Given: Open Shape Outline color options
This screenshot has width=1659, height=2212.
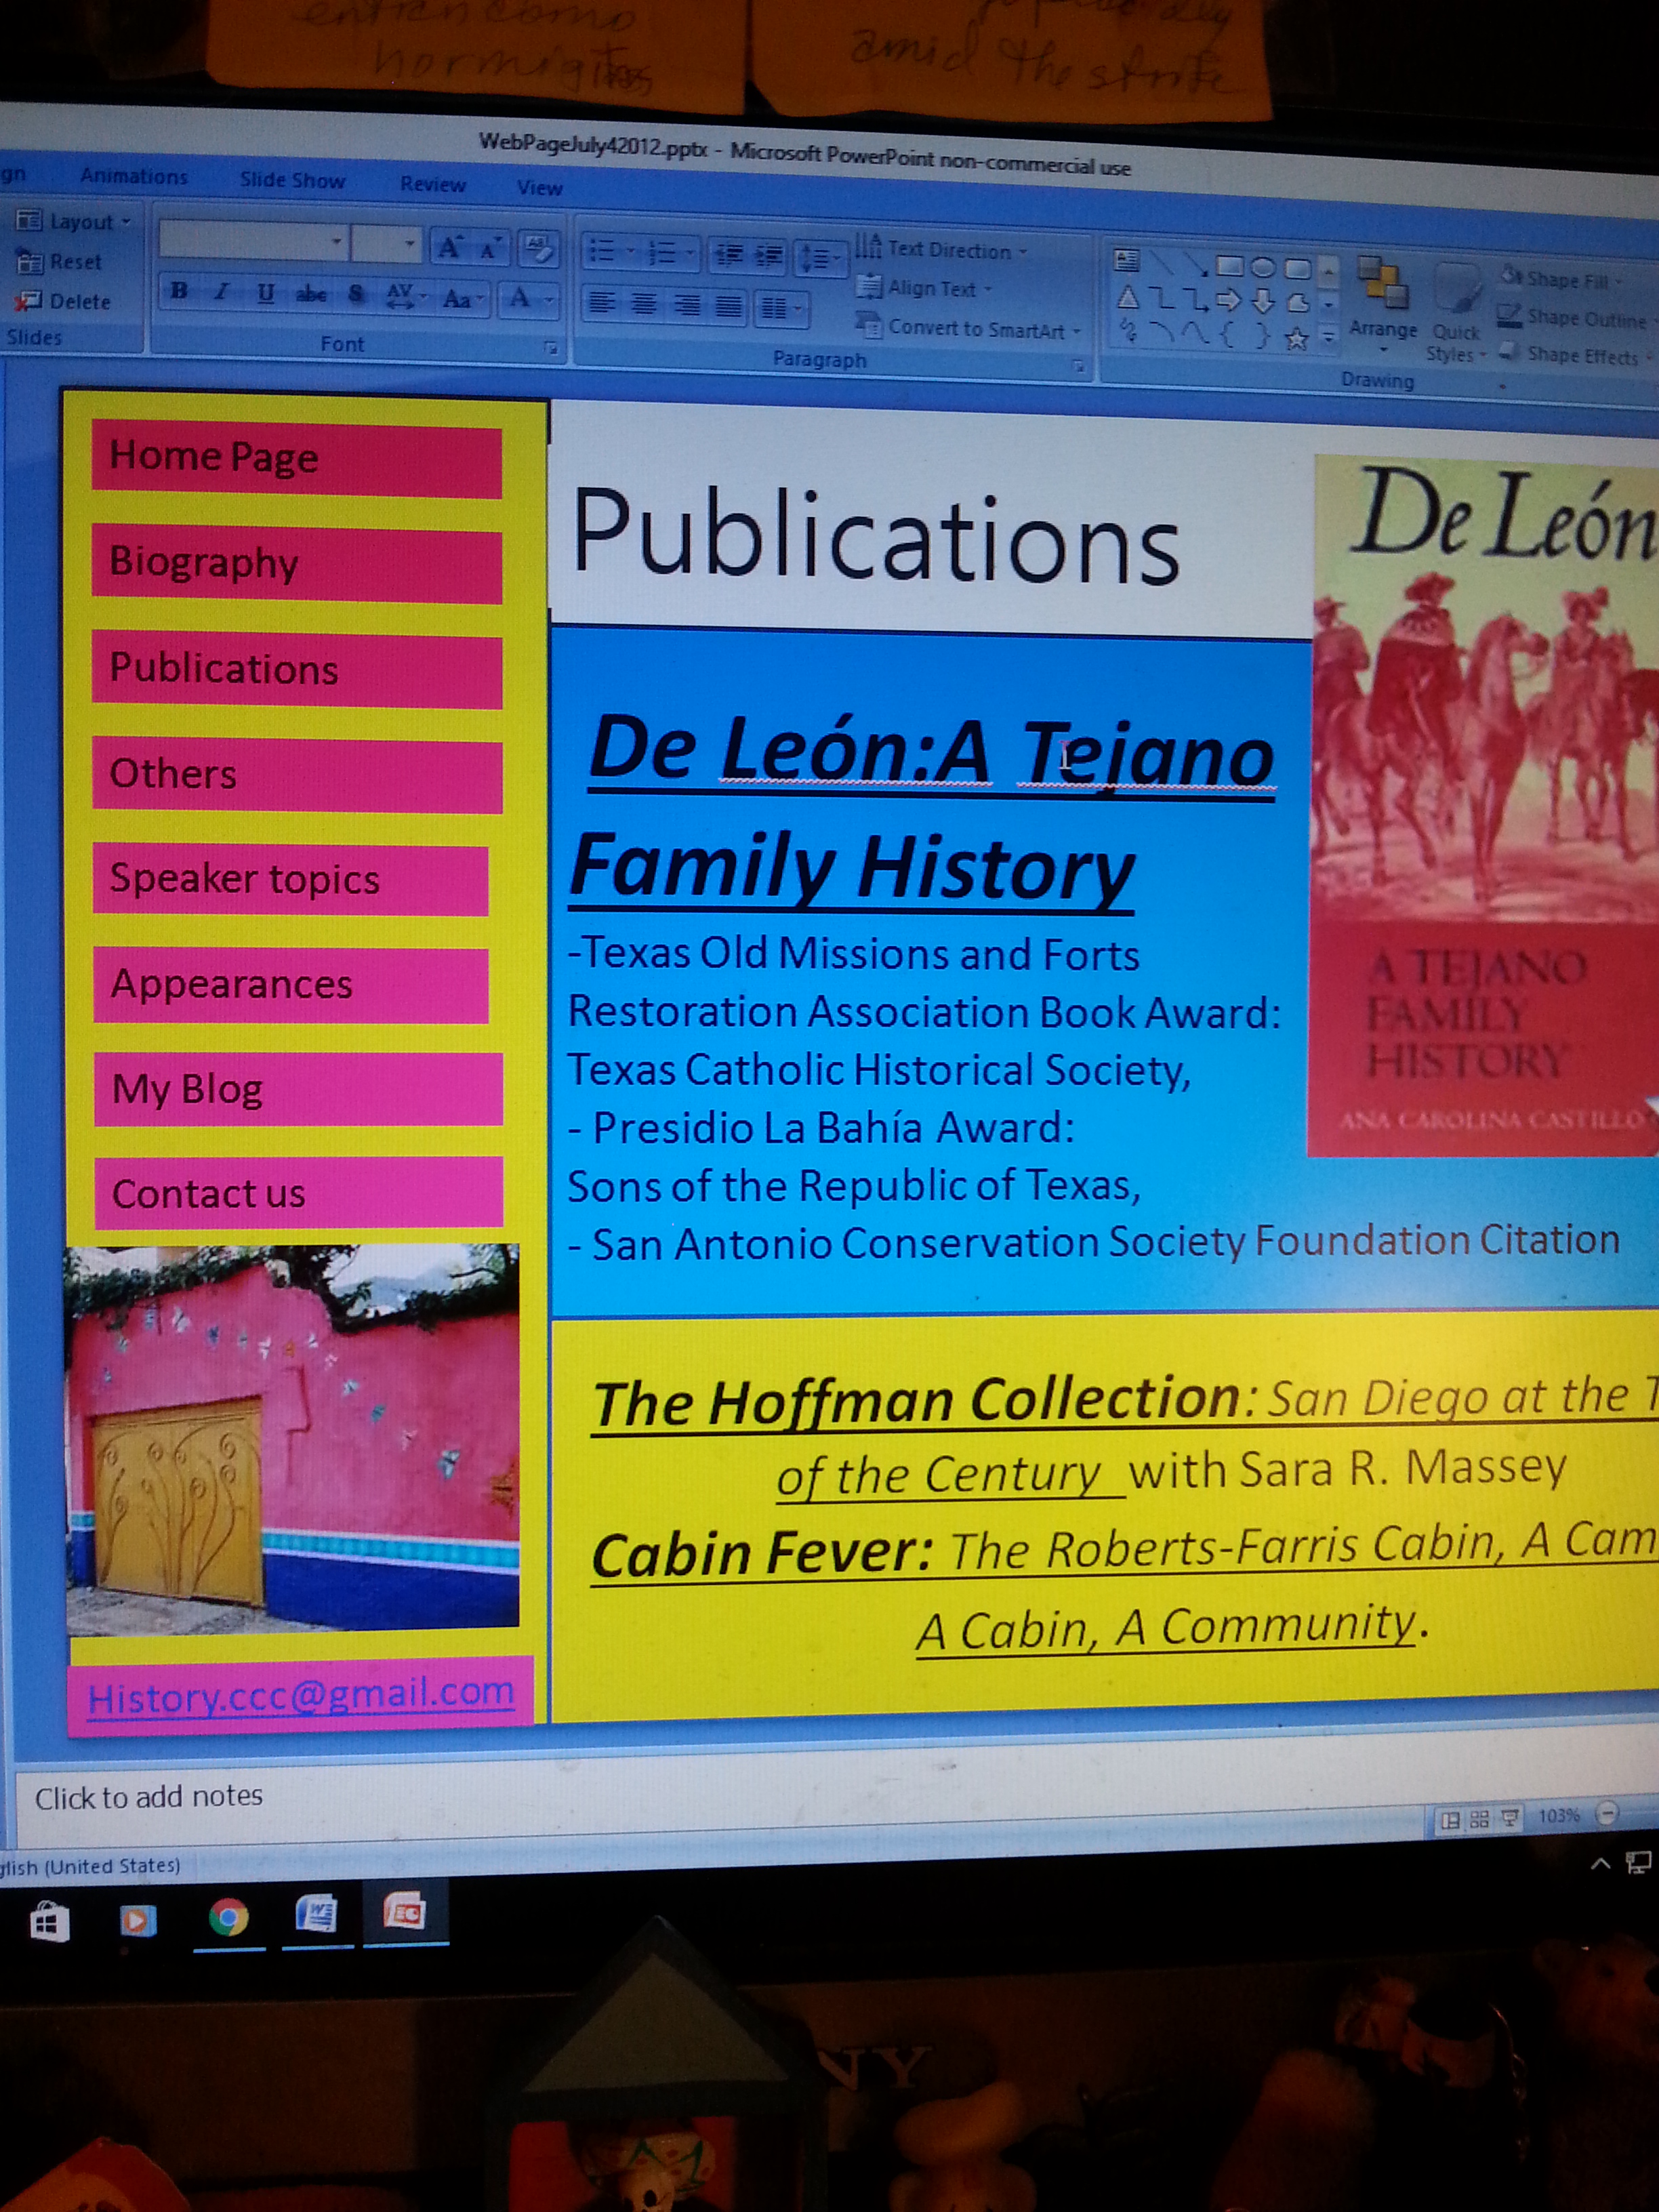Looking at the screenshot, I should coord(1577,318).
